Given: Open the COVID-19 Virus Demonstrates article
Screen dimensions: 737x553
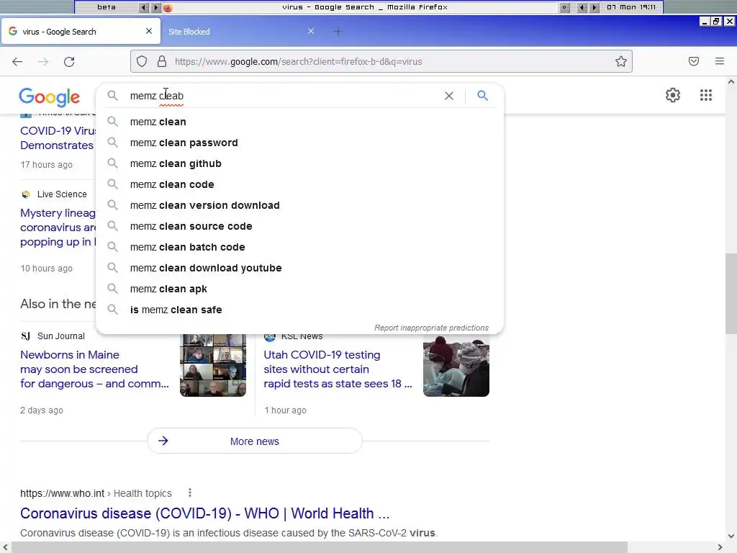Looking at the screenshot, I should [58, 138].
